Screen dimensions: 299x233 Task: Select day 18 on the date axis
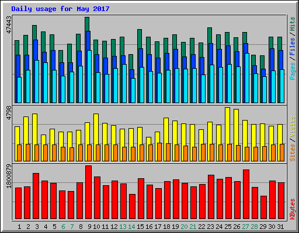[166, 227]
